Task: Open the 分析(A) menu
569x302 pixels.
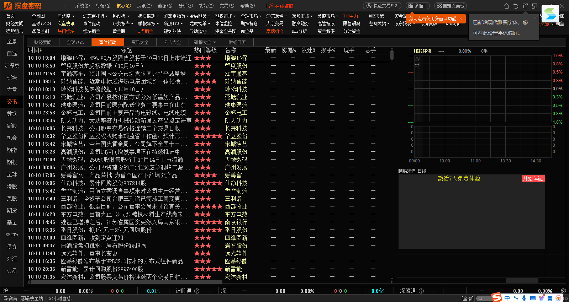Action: [x=185, y=6]
